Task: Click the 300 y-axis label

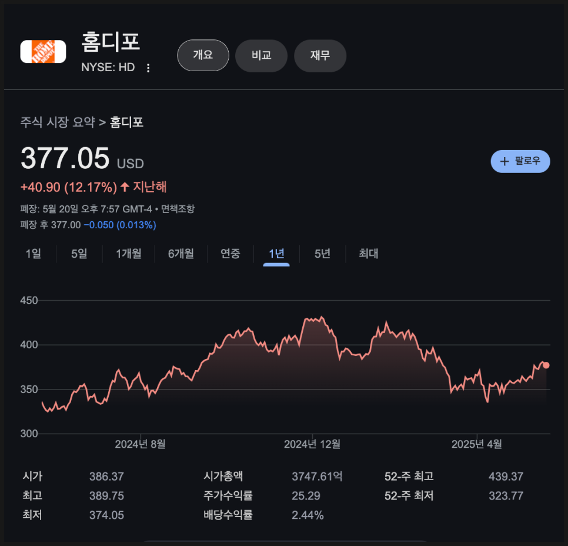Action: tap(29, 434)
